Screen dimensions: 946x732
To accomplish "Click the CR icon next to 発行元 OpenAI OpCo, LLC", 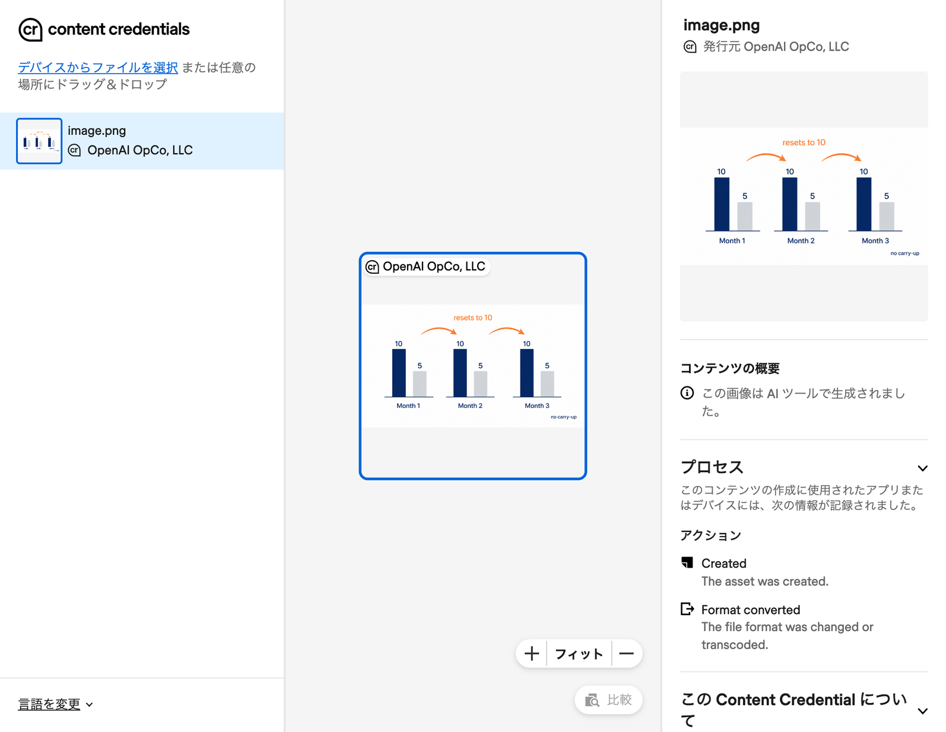I will click(x=690, y=47).
